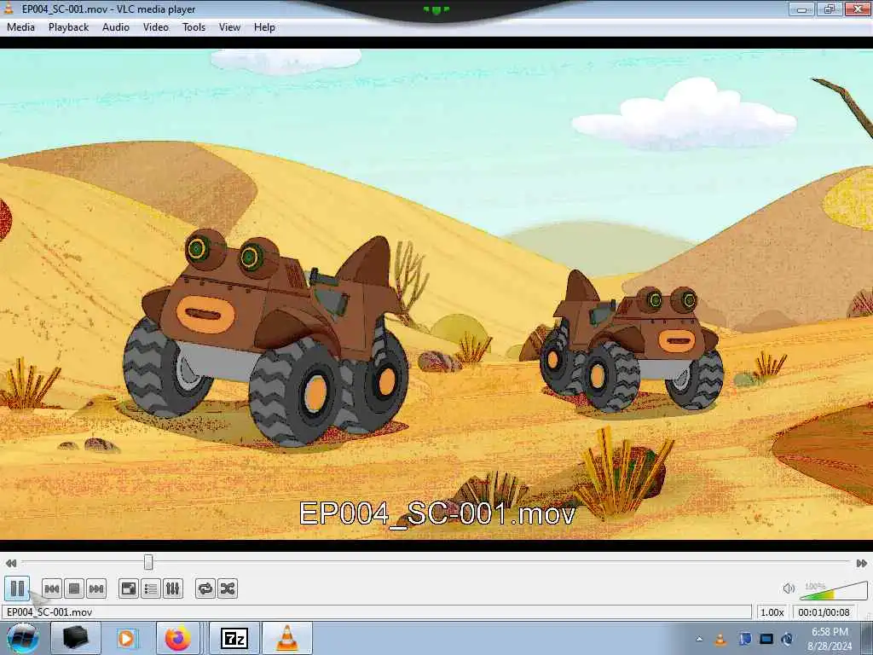The width and height of the screenshot is (873, 655).
Task: Step forward using the right seek arrows
Action: click(x=861, y=563)
